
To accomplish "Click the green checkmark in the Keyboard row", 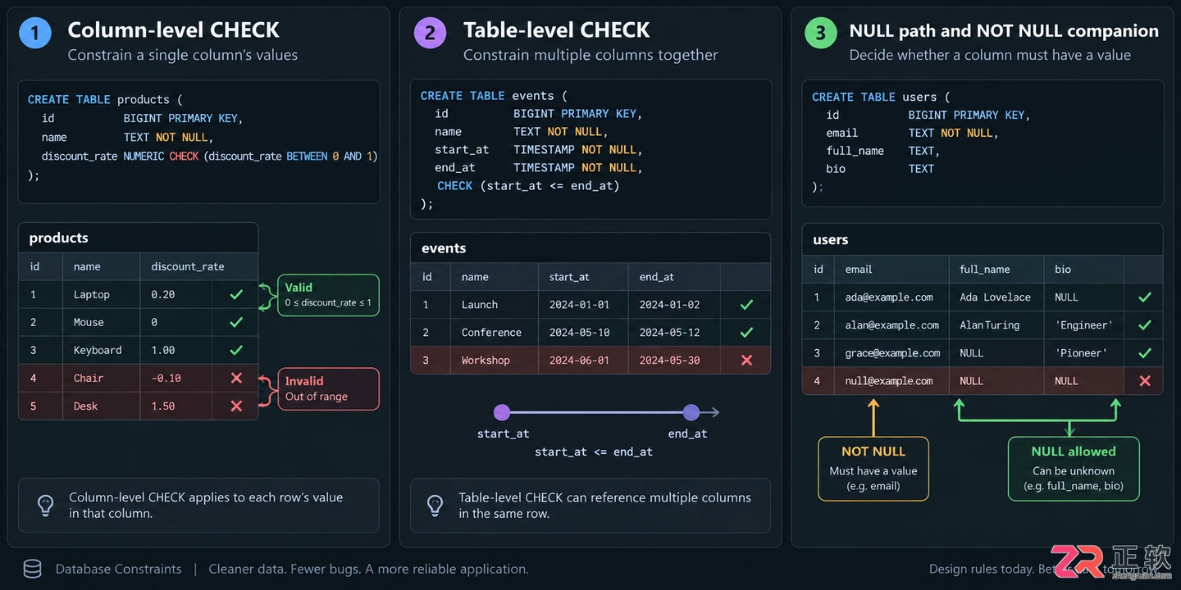I will pos(236,350).
